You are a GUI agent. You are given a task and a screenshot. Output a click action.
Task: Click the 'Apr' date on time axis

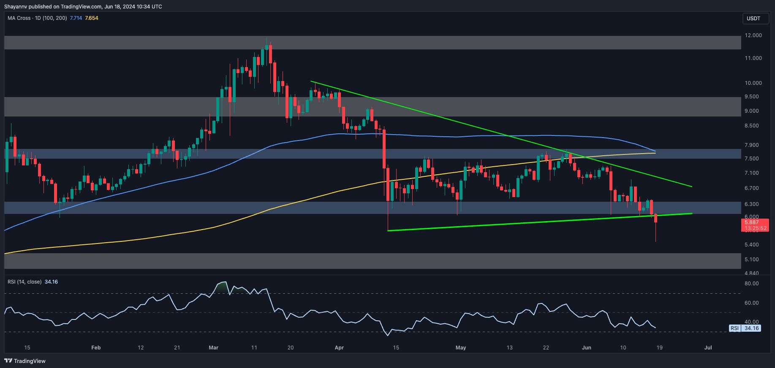click(x=339, y=347)
